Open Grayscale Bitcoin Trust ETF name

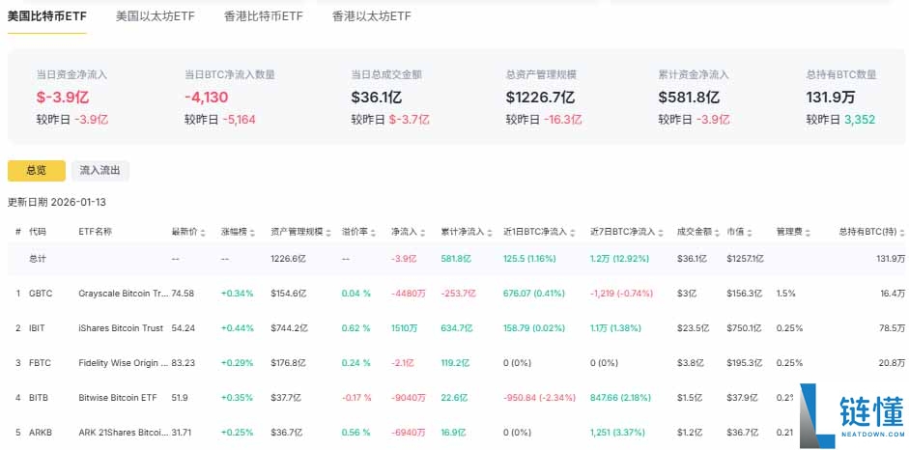[x=124, y=294]
